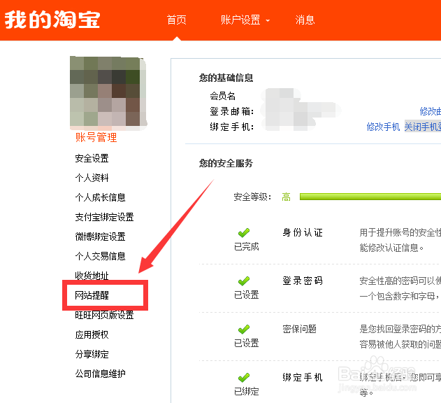This screenshot has width=441, height=403.
Task: Click the 您的安全服务 heading
Action: tap(226, 163)
